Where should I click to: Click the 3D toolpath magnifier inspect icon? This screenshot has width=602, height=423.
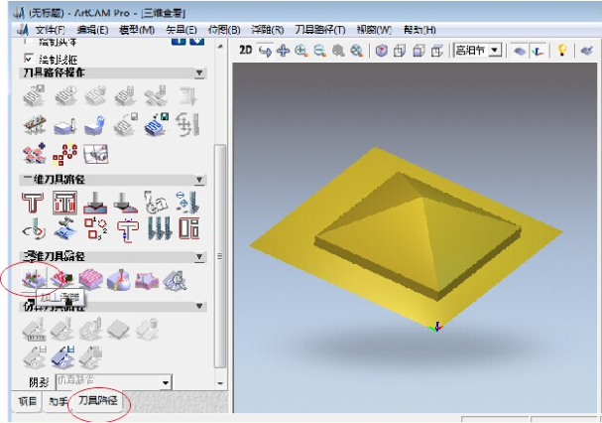point(175,280)
